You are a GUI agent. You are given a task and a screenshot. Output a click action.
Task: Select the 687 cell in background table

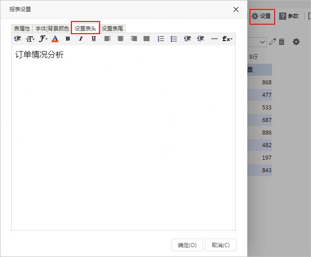tap(260, 120)
